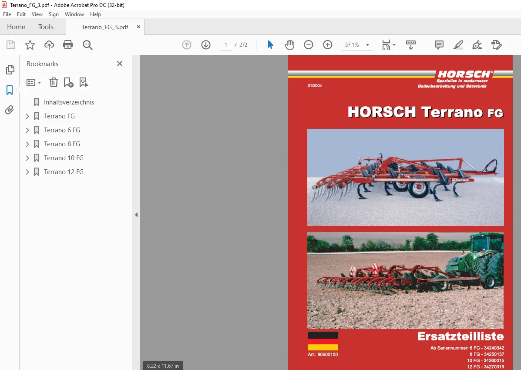Click the Save file icon
The height and width of the screenshot is (370, 521).
tap(11, 45)
